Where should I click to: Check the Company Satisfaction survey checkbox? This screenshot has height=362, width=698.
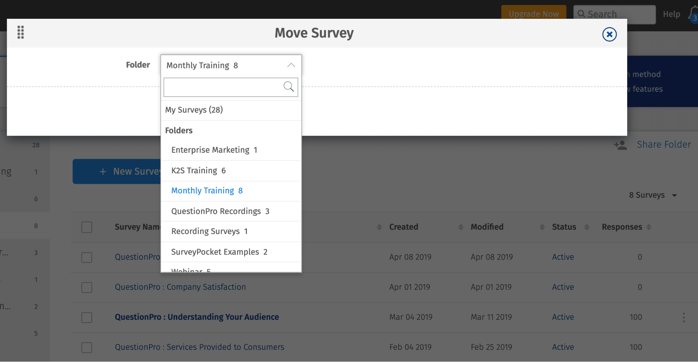tap(87, 288)
